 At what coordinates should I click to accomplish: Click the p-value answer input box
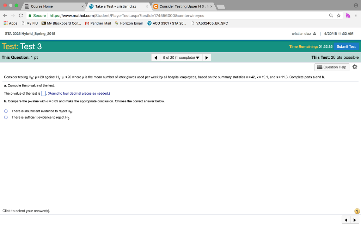(43, 94)
